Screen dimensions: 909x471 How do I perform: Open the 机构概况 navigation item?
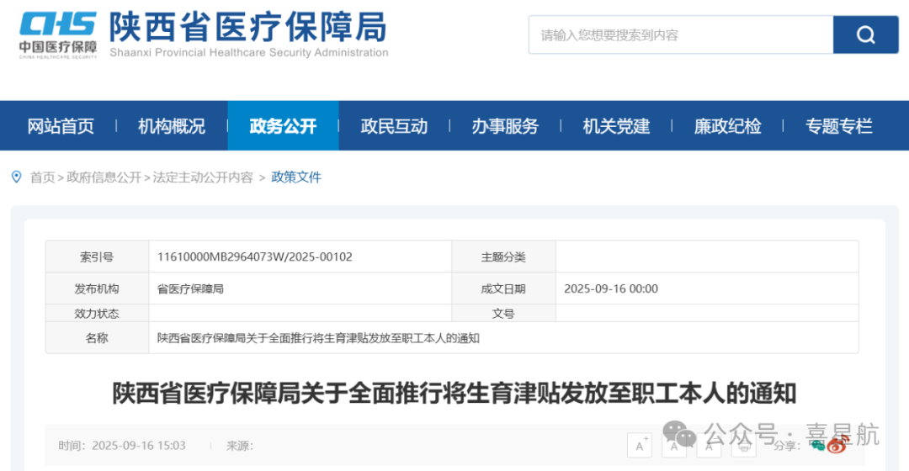pos(172,125)
